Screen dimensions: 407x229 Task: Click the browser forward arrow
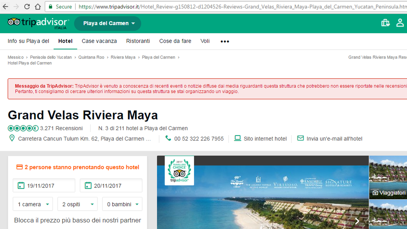[x=16, y=6]
